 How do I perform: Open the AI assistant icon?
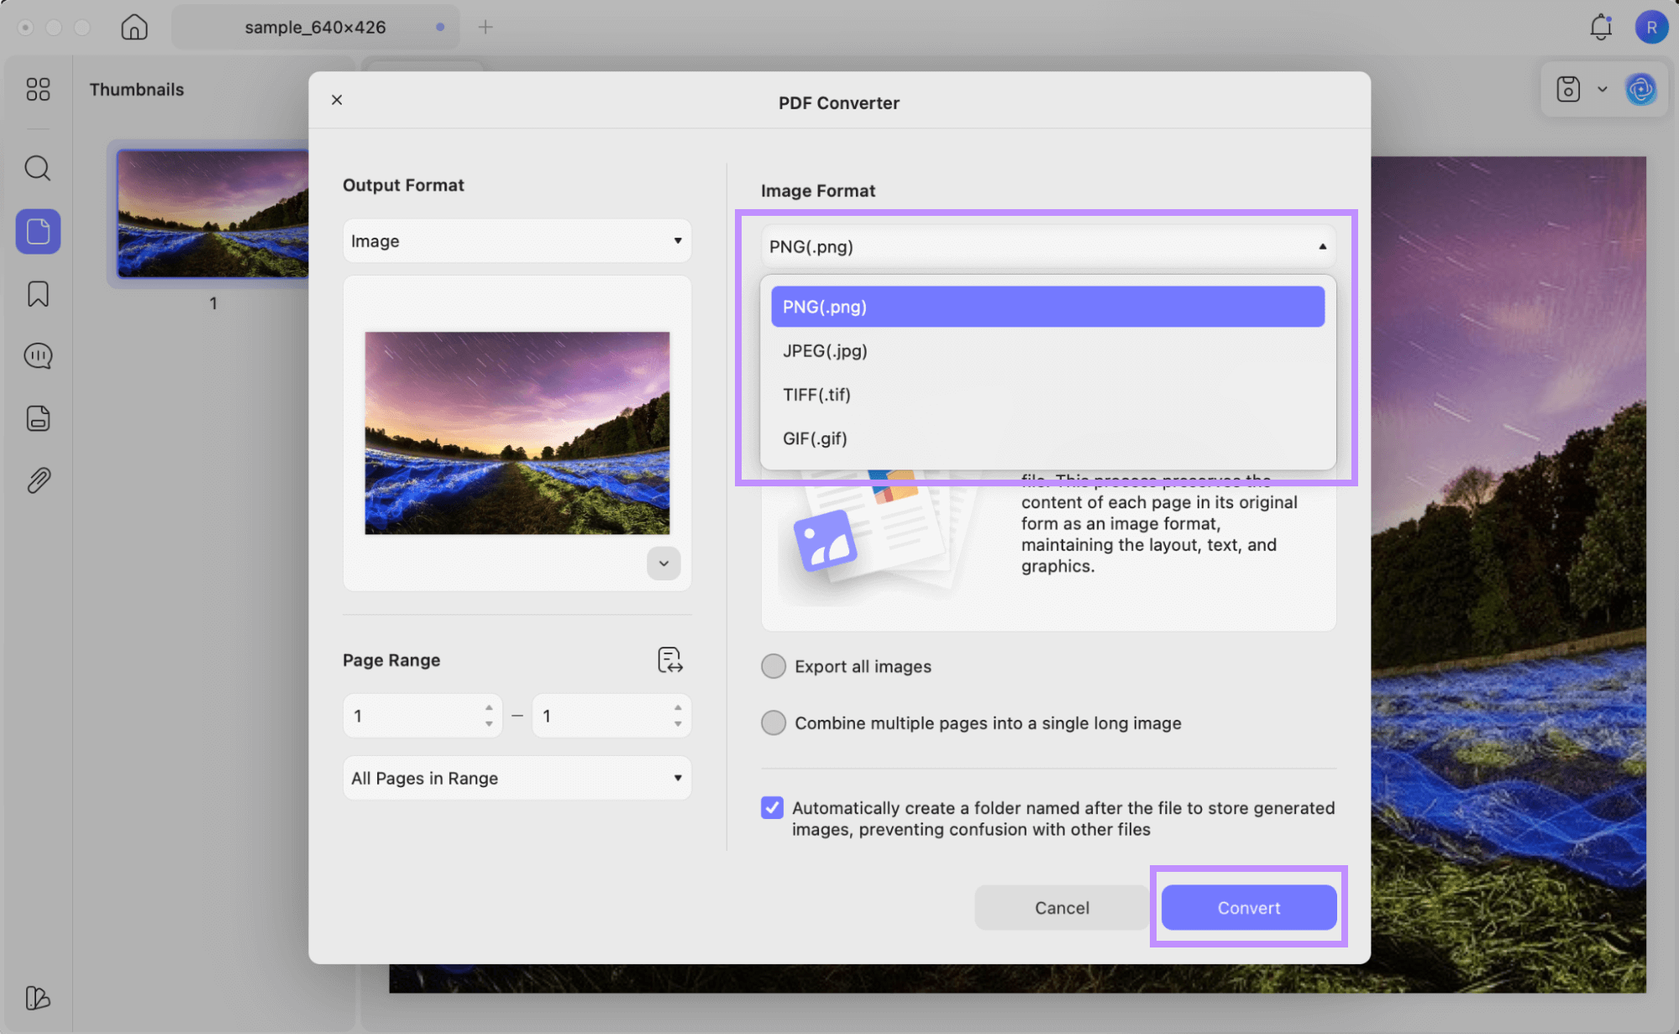(x=1641, y=89)
